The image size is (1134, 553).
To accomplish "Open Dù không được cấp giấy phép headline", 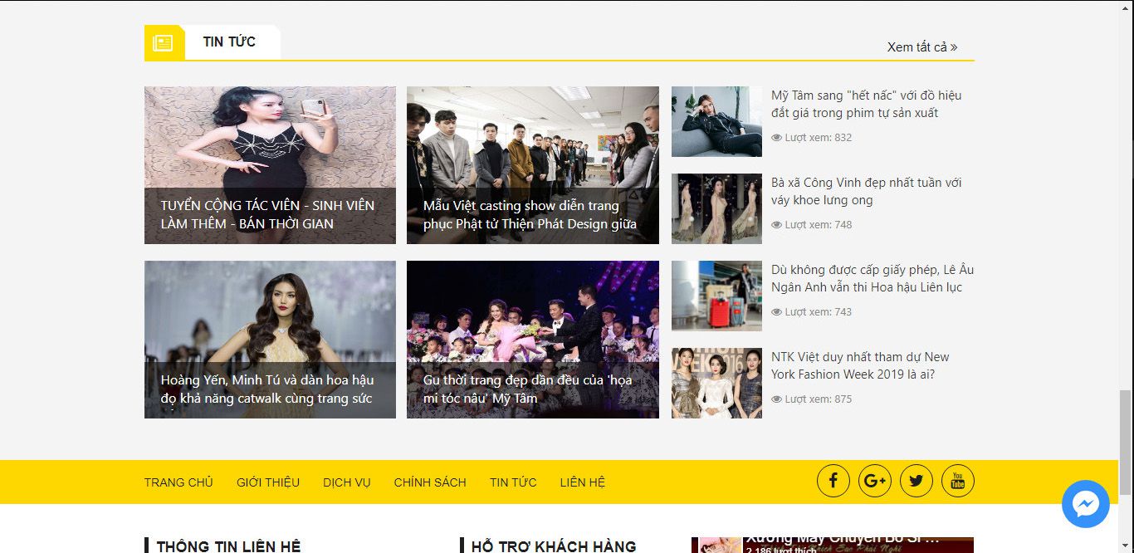I will (x=872, y=278).
